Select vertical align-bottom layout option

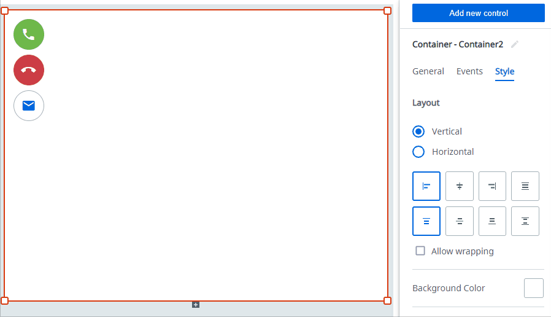pyautogui.click(x=492, y=221)
